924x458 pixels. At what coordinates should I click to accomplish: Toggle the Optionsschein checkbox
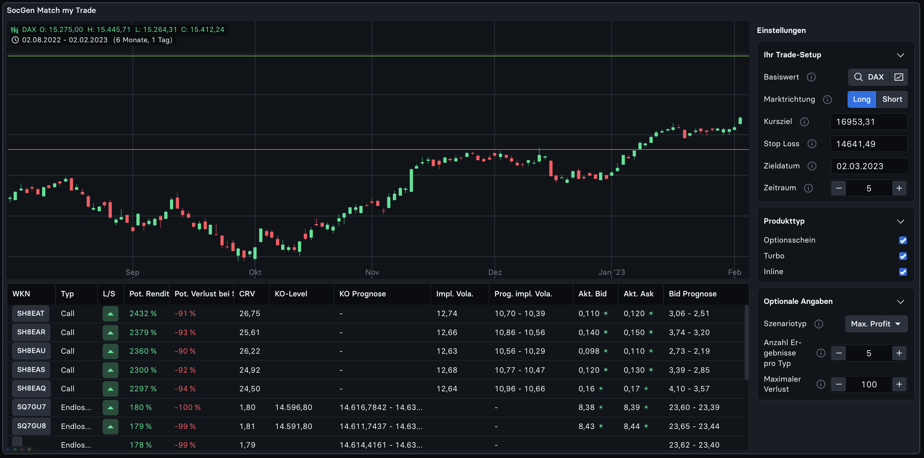coord(903,240)
